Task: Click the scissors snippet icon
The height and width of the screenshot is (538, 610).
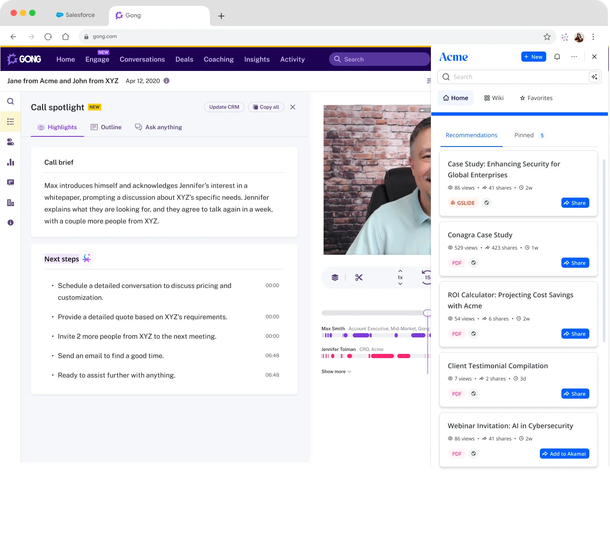Action: 359,277
